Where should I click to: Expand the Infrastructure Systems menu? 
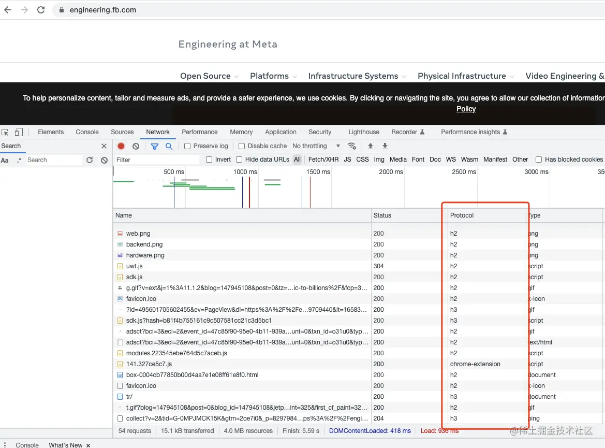pos(357,76)
